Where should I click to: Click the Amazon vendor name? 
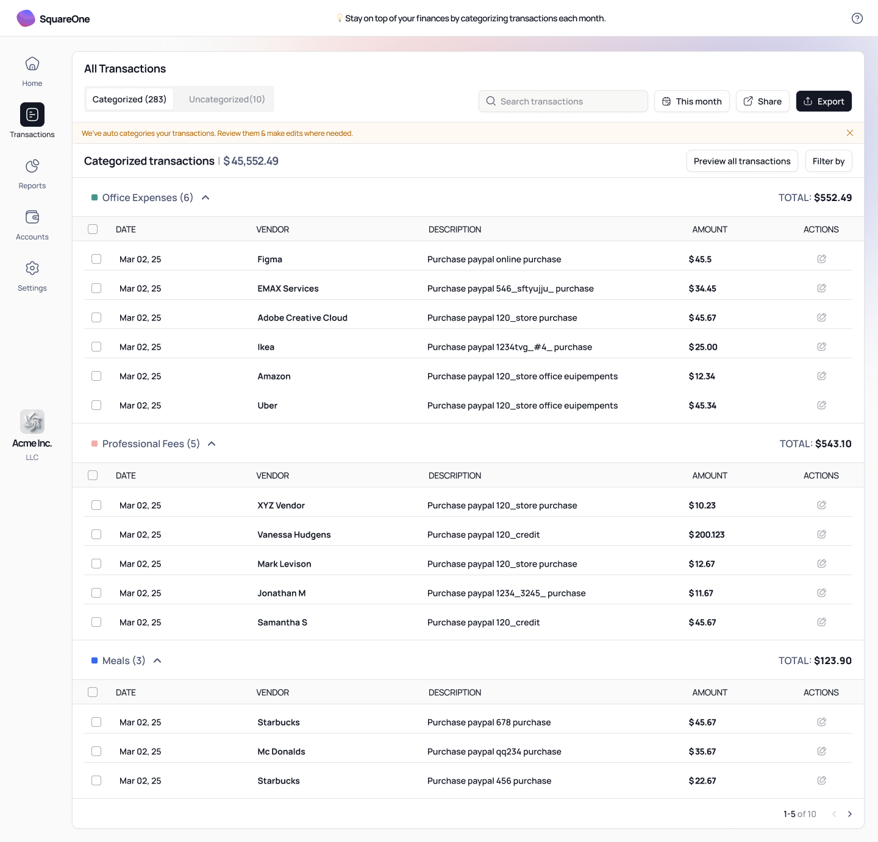point(274,376)
